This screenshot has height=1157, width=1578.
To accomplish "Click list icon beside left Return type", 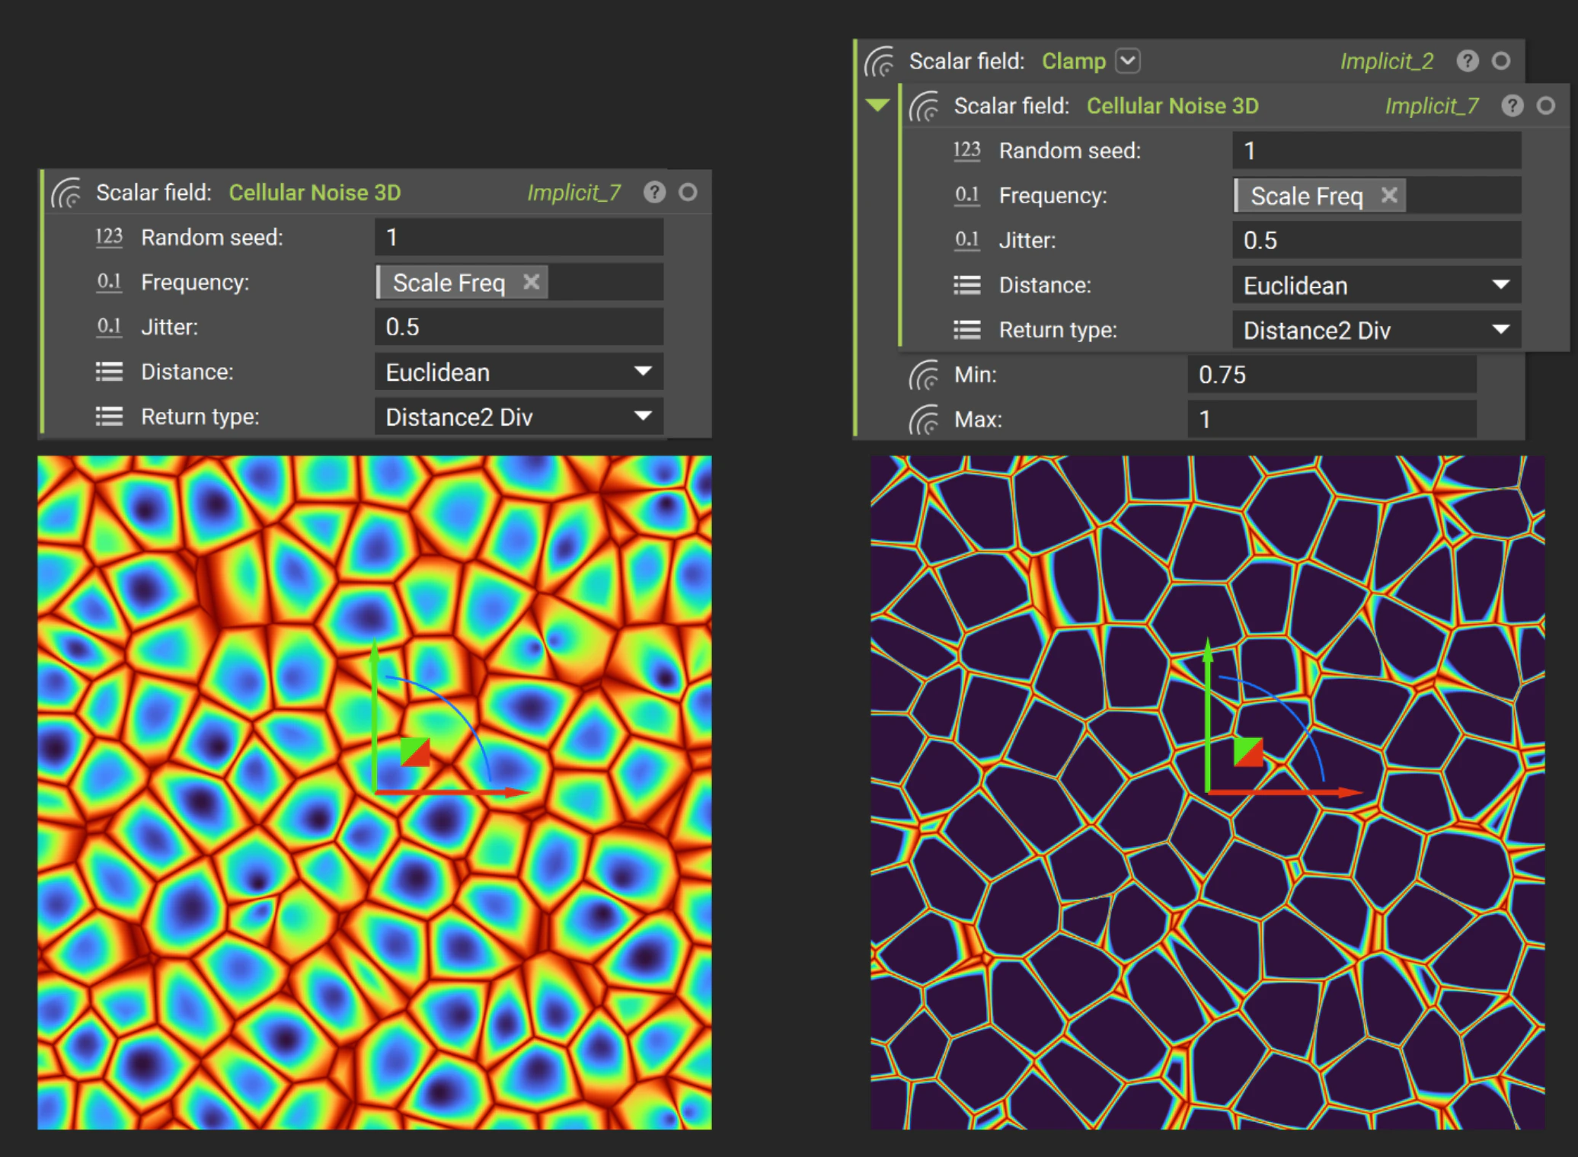I will tap(109, 417).
